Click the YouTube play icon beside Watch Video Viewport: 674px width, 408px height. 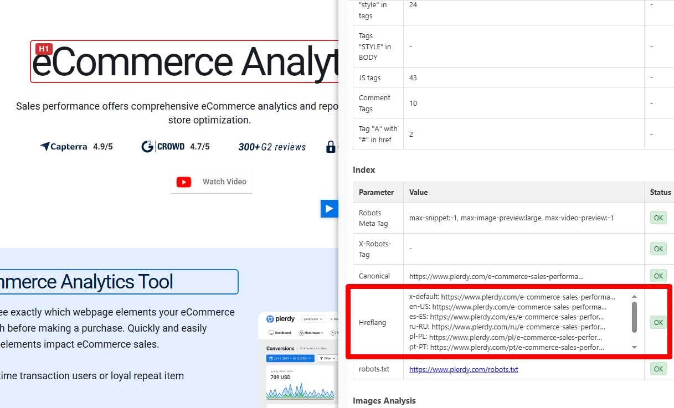pyautogui.click(x=183, y=182)
